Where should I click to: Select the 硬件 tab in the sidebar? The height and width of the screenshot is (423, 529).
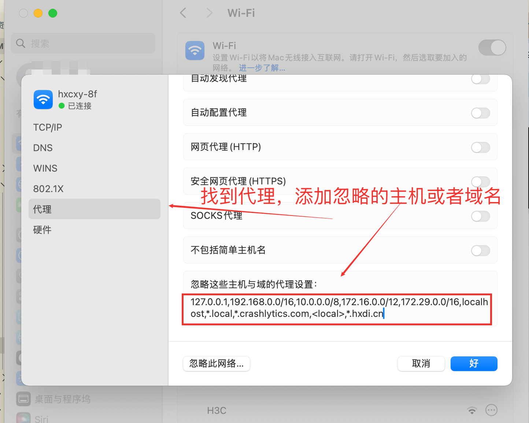pyautogui.click(x=42, y=230)
